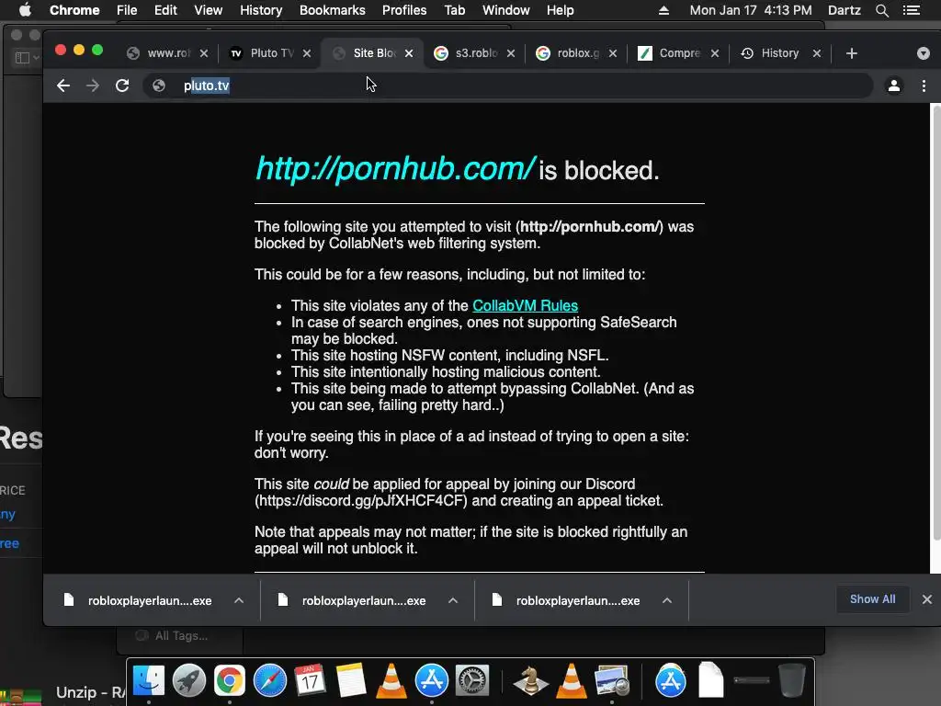Open the Chrome application menu
This screenshot has width=941, height=706.
pos(74,10)
